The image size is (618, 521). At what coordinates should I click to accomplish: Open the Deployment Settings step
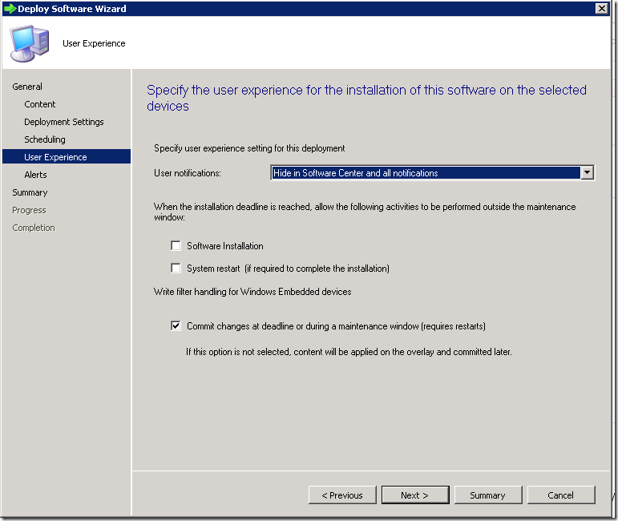point(64,122)
